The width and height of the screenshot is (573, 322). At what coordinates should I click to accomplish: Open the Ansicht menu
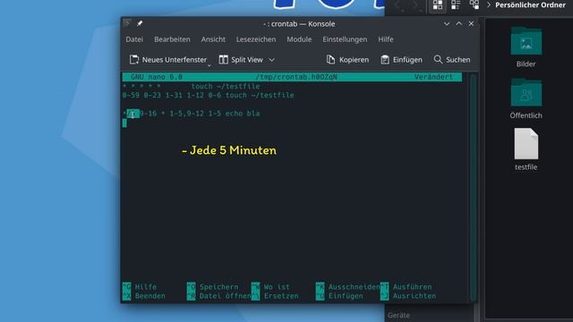(x=213, y=39)
